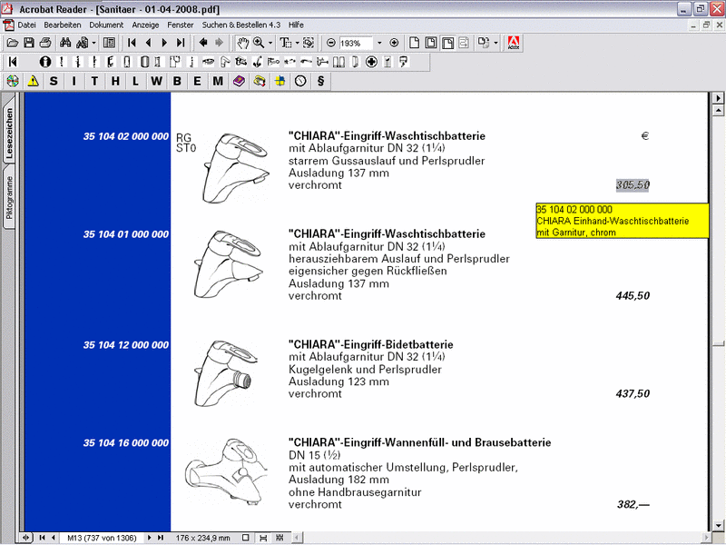The image size is (726, 545).
Task: Select the Hand tool
Action: pos(242,43)
